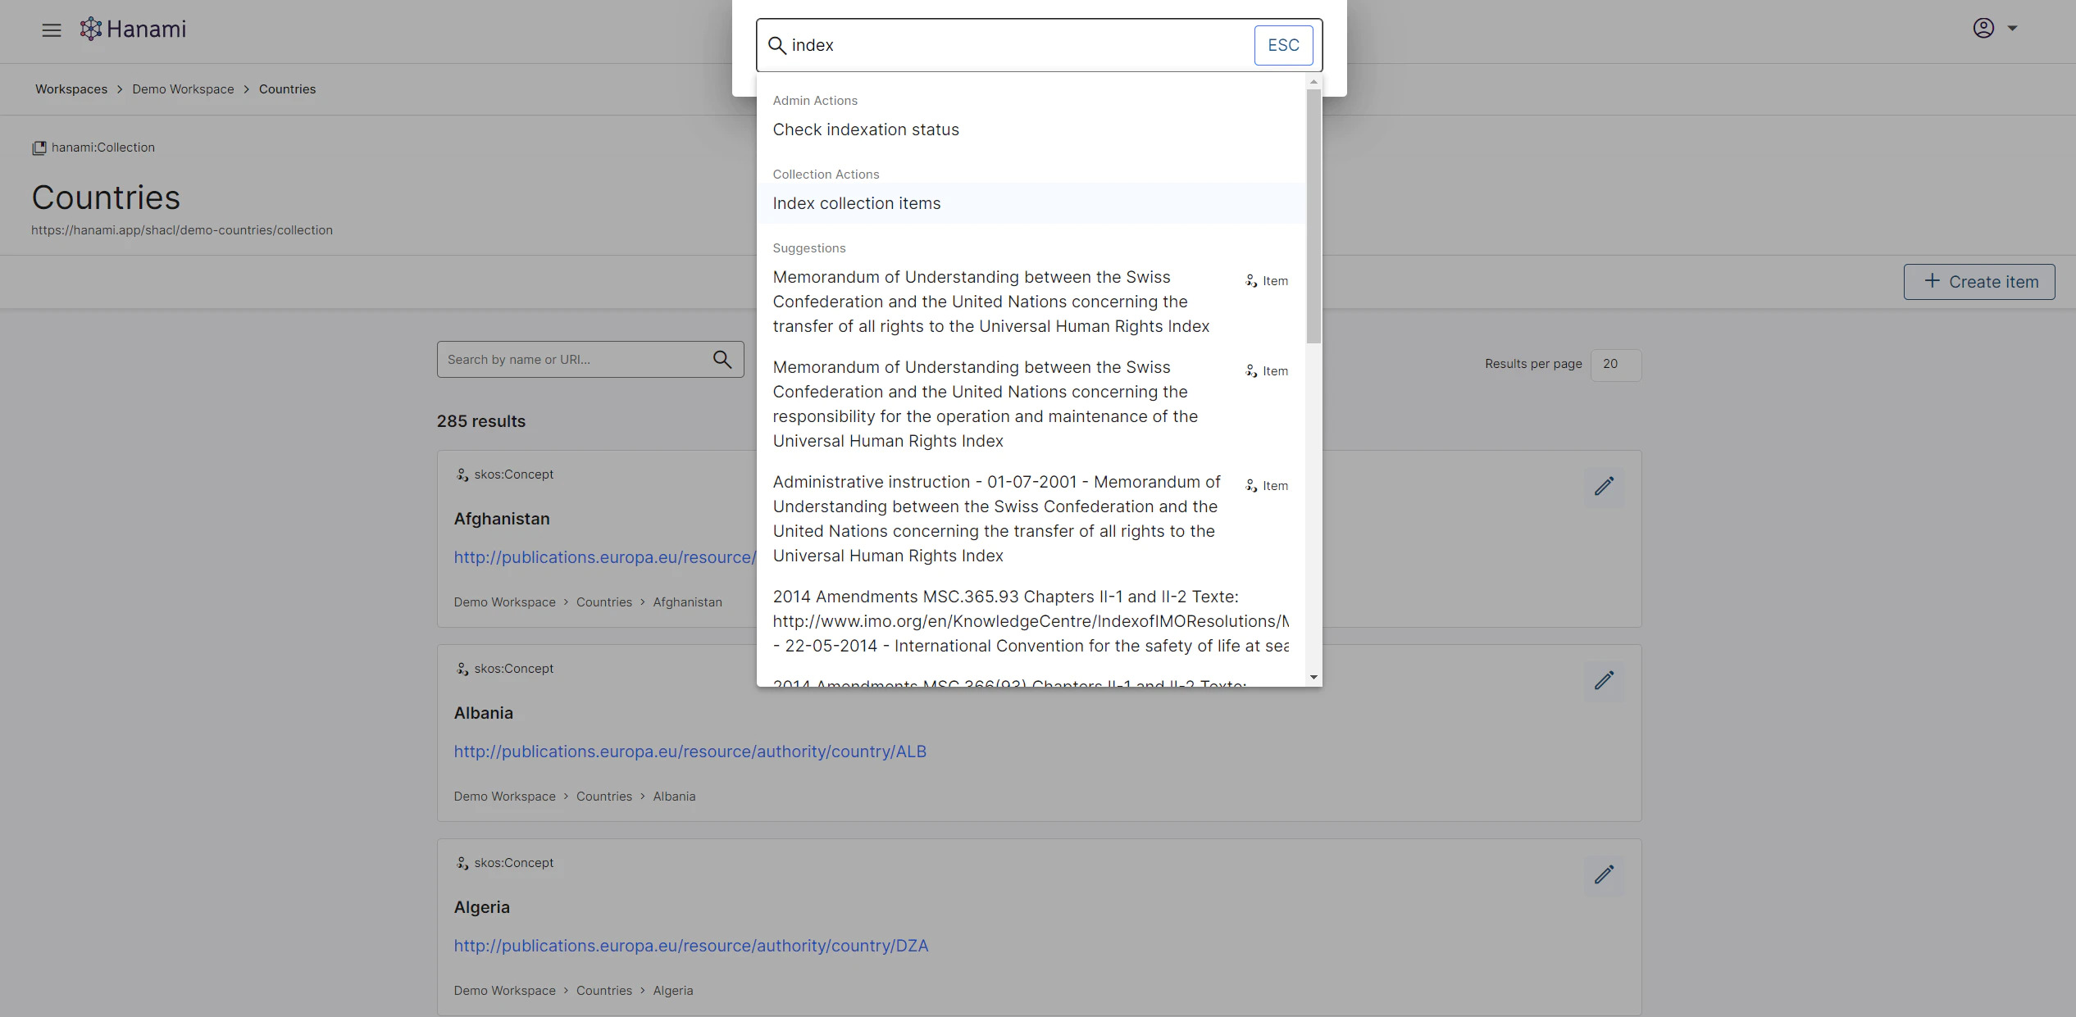Click the Albania authority URI link

coord(690,751)
